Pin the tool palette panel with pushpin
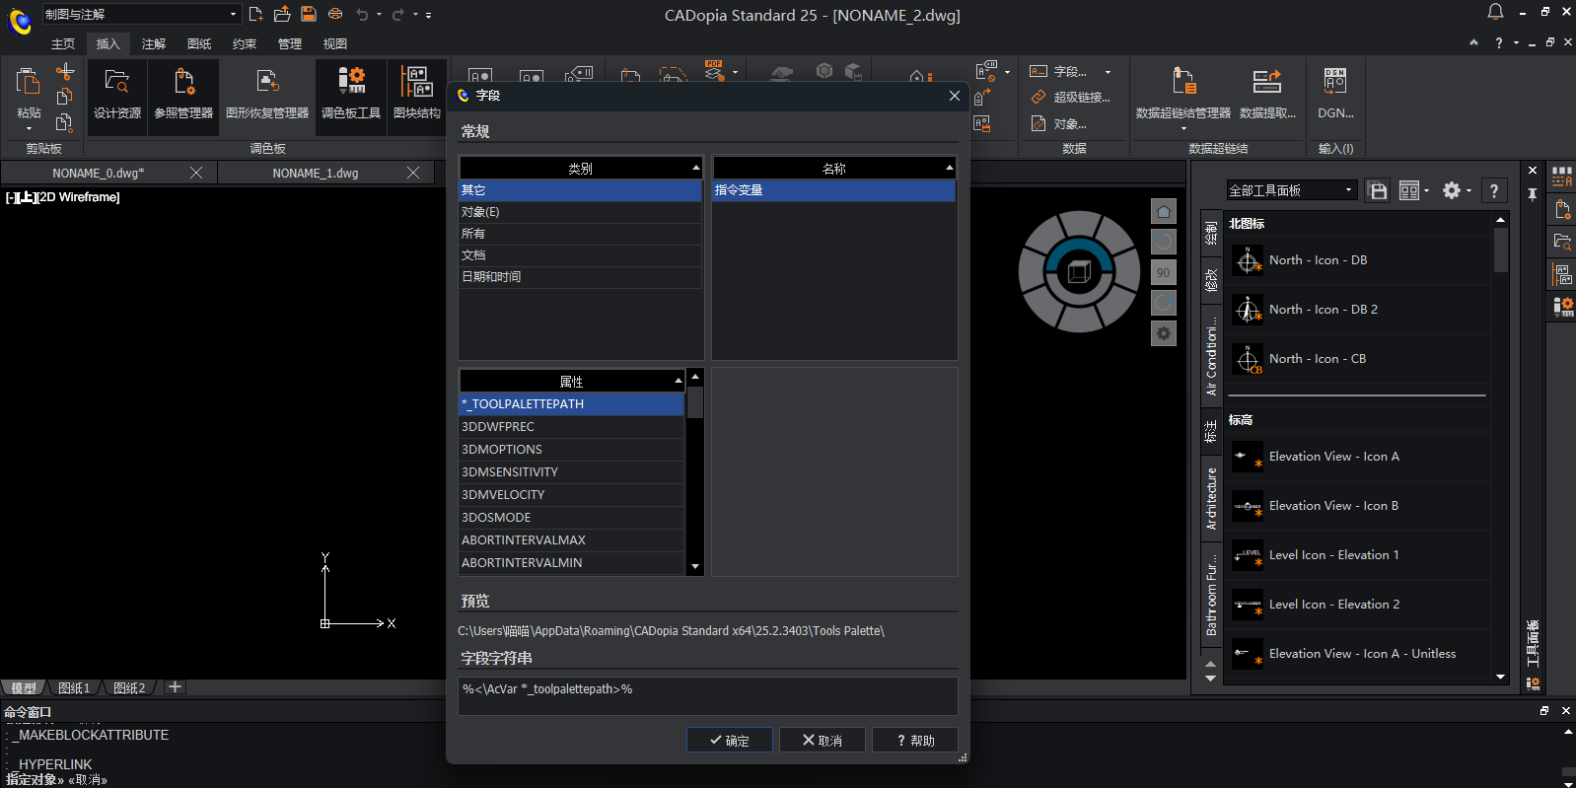 1532,194
